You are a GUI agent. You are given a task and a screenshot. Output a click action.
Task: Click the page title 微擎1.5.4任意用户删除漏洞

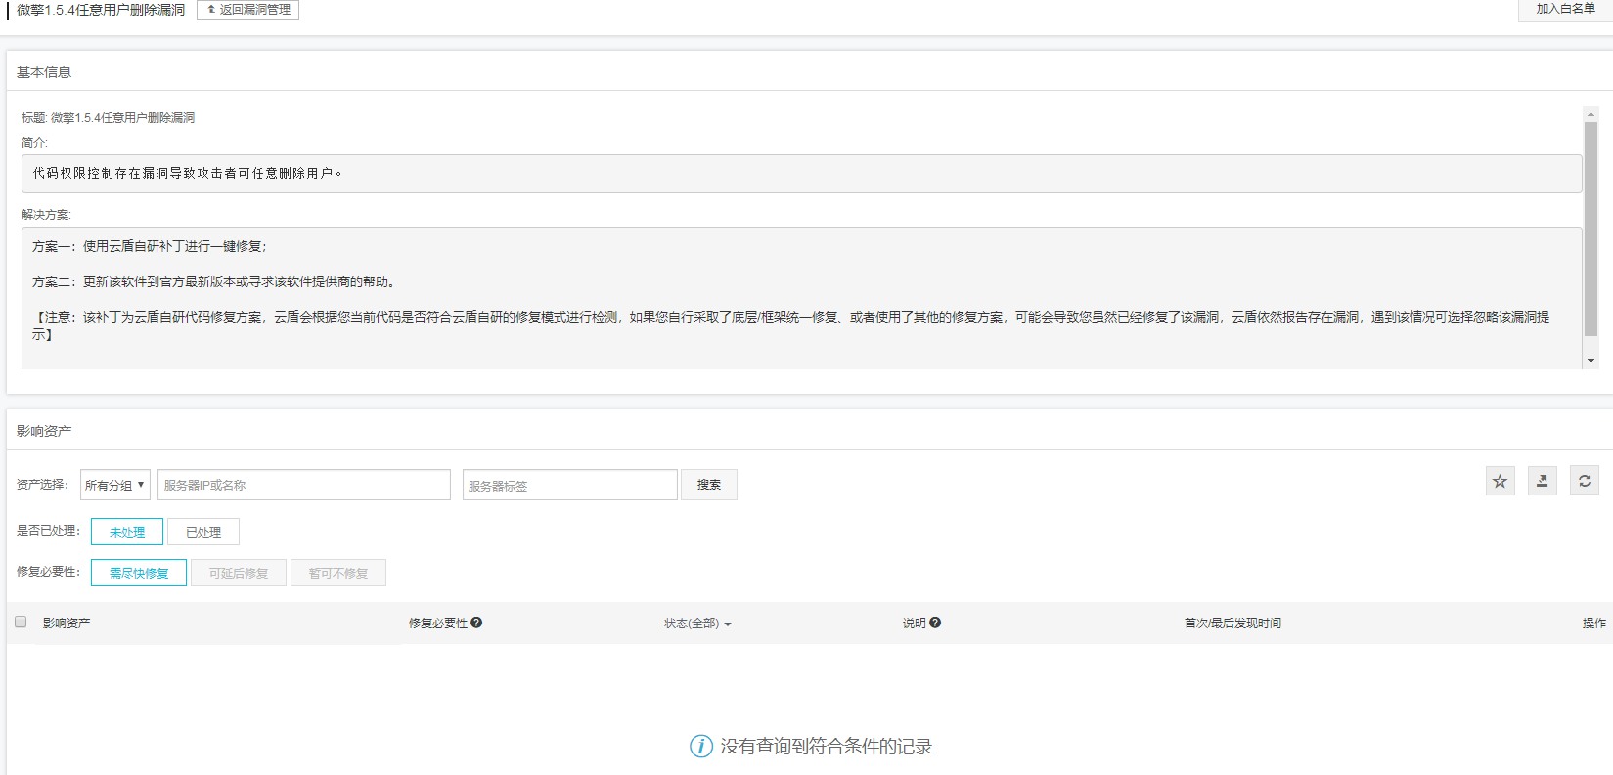click(101, 10)
